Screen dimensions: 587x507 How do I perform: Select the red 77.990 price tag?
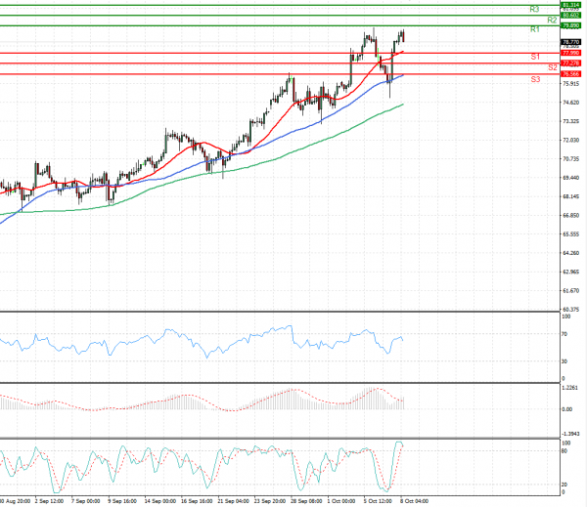[x=571, y=53]
